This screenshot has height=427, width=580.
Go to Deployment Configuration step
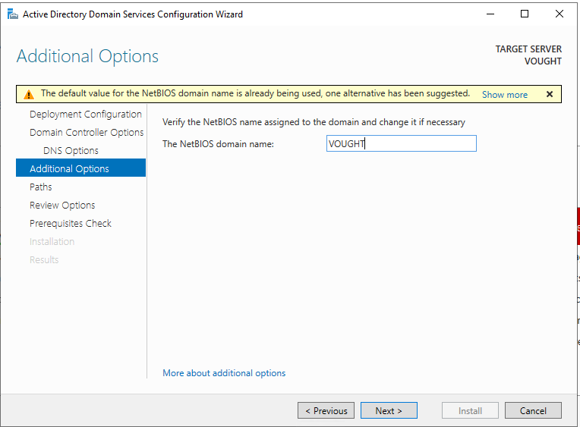[86, 115]
